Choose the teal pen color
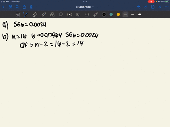 click(x=111, y=14)
